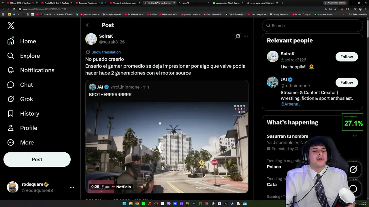Switch to the Tiempo de Videojuegos Lives tab

(x=125, y=3)
